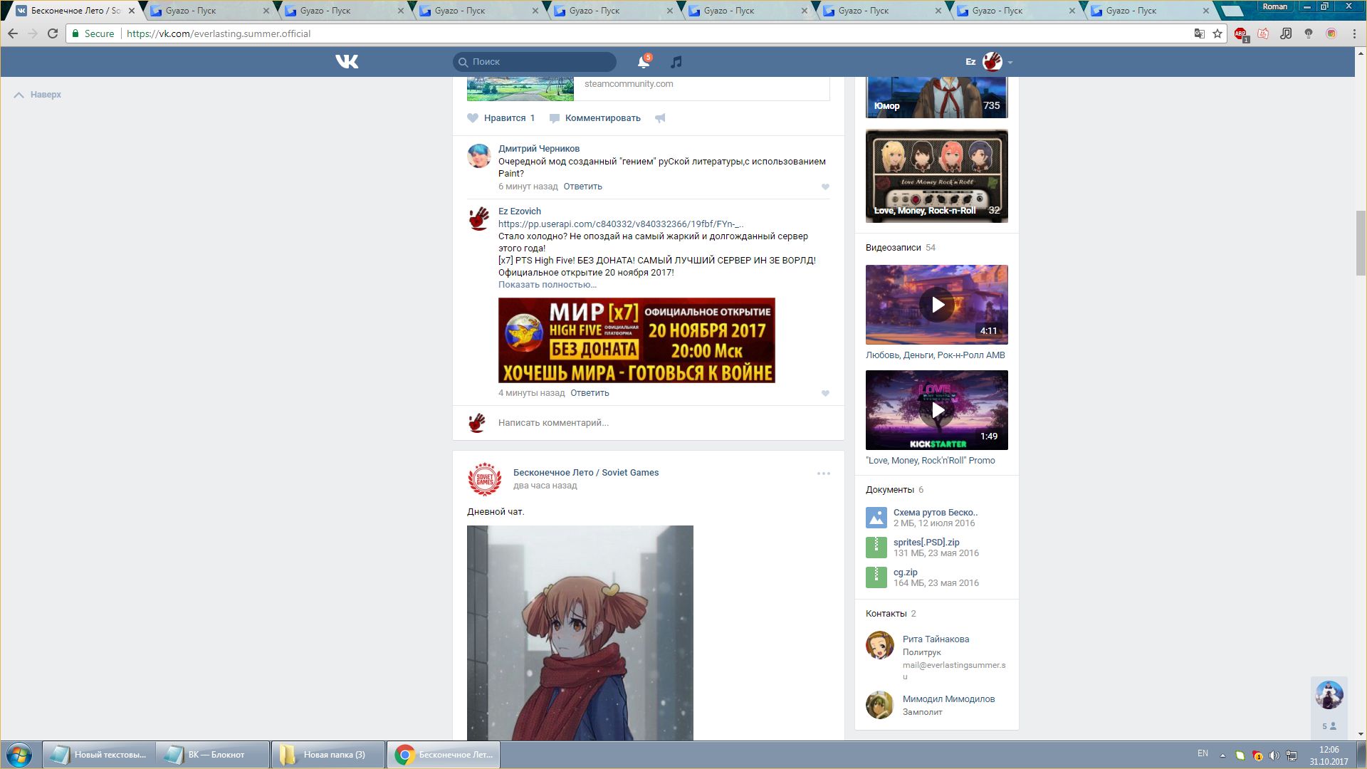Like Ez Ezovich's comment with heart

click(x=825, y=394)
